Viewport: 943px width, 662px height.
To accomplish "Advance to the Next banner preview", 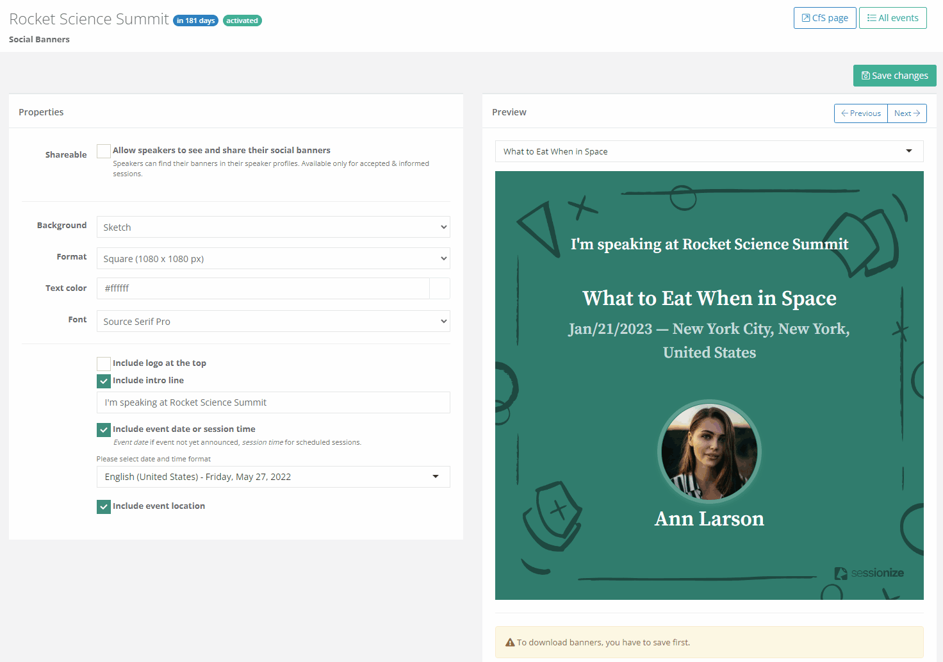I will coord(906,113).
